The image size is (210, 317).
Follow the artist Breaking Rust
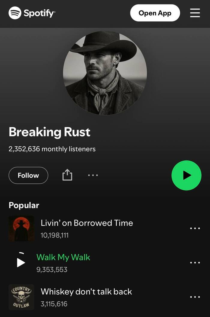click(x=28, y=175)
